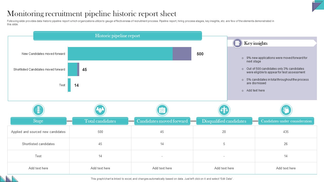The width and height of the screenshot is (324, 182).
Task: Click 'New Candidates moved forward' axis label
Action: [x=43, y=54]
